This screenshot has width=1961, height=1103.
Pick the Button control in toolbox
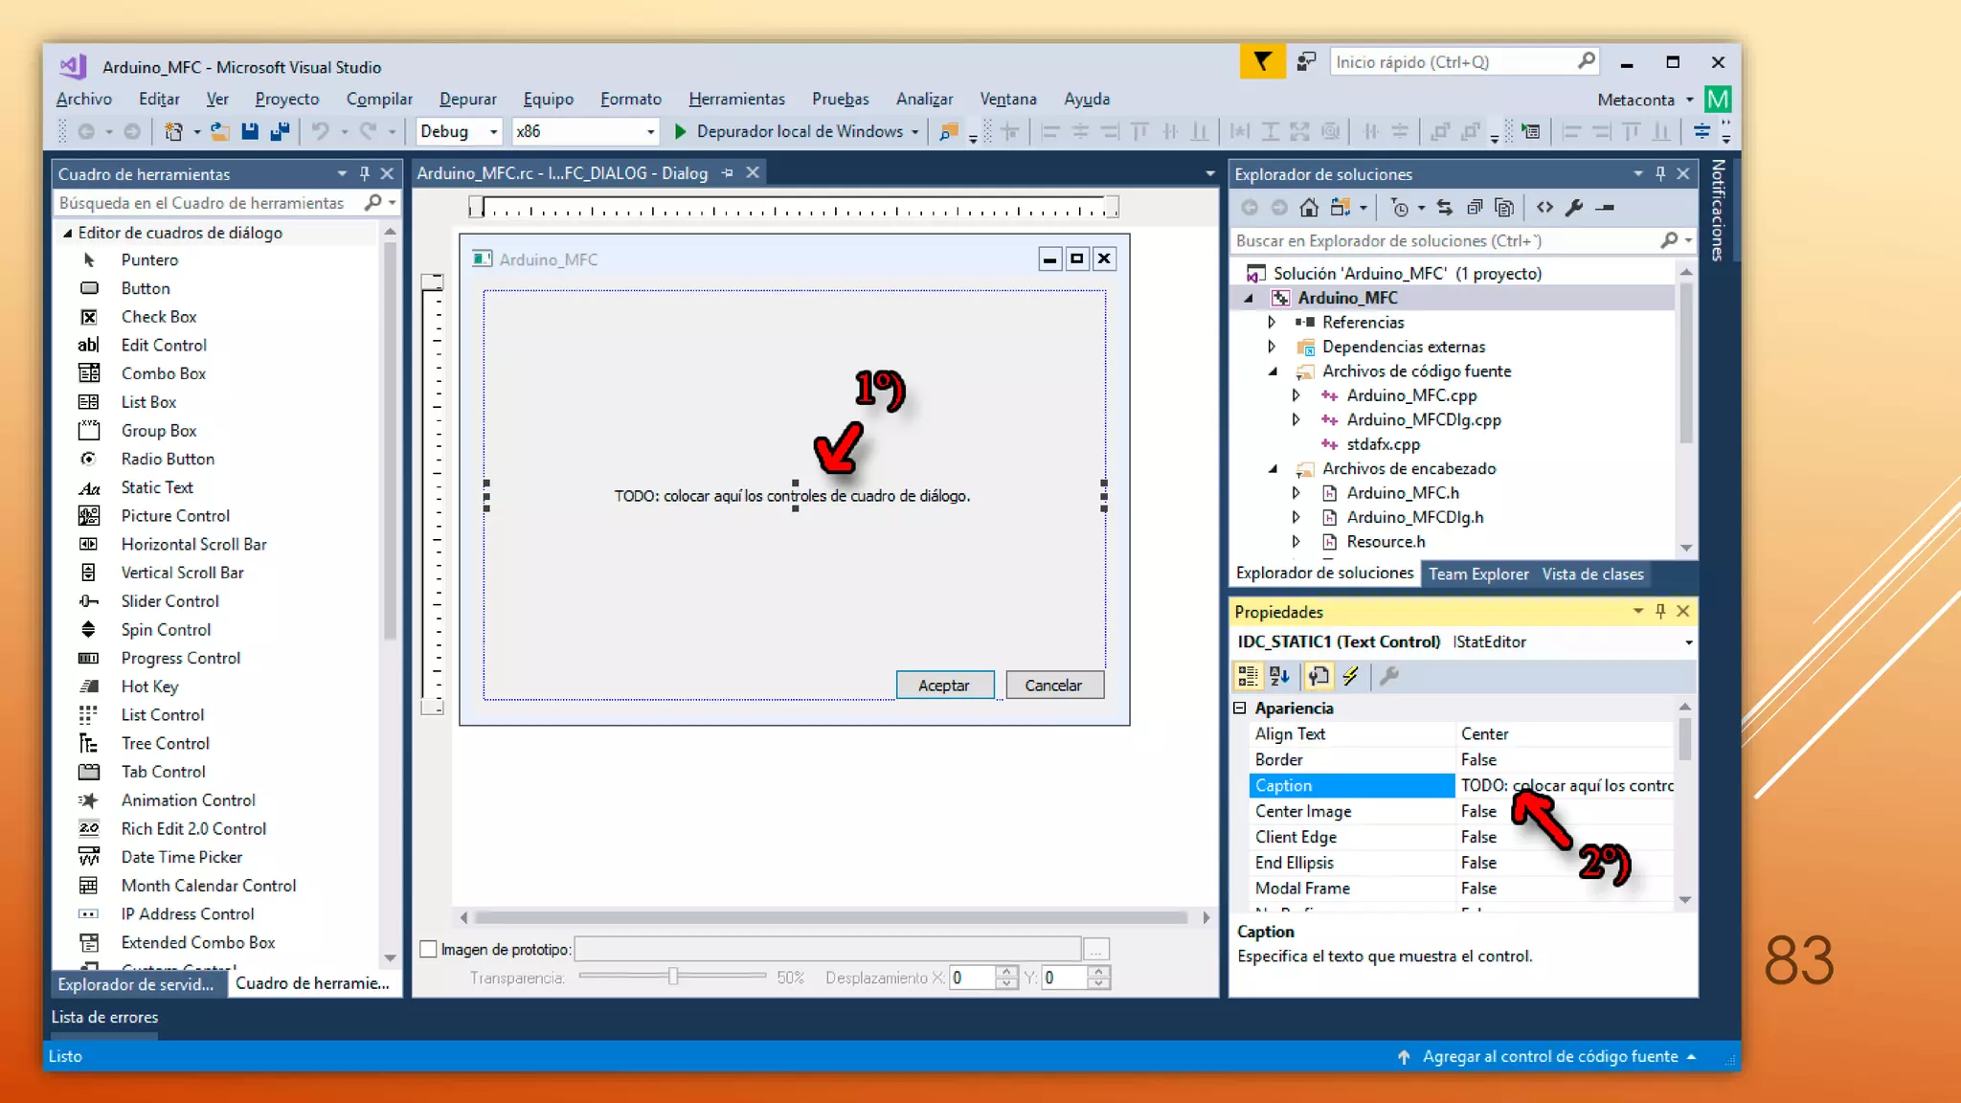(x=146, y=288)
